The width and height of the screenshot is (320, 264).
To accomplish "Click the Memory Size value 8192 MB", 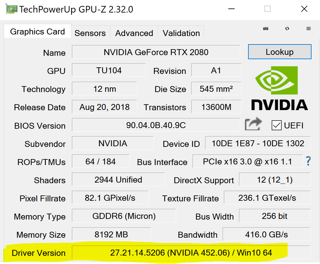I will [x=111, y=234].
